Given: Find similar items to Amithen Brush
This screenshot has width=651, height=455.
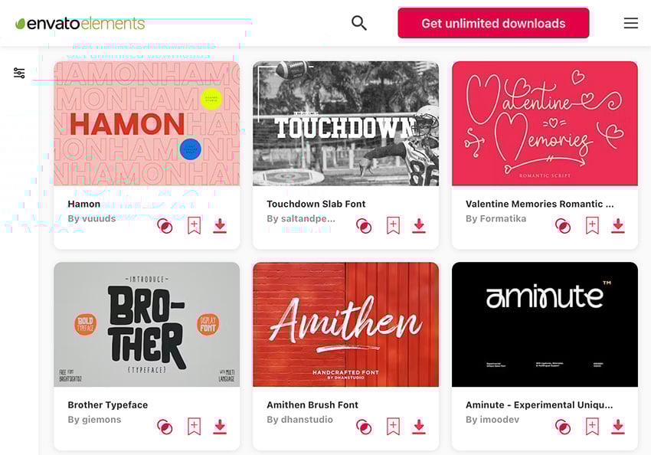Looking at the screenshot, I should click(364, 426).
